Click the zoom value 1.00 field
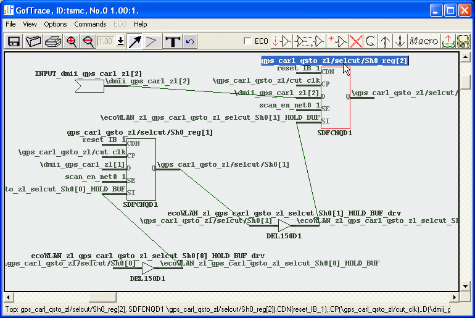The width and height of the screenshot is (475, 318). coord(105,41)
